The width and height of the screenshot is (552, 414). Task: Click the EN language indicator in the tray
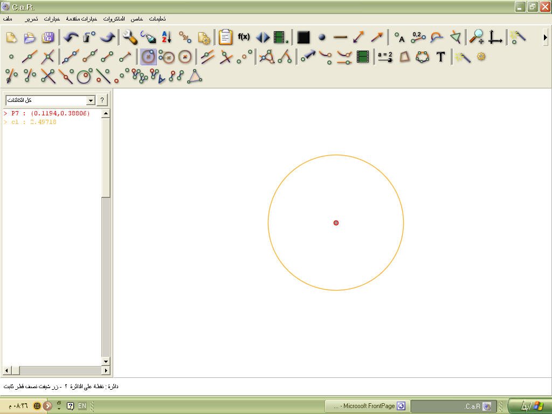[82, 406]
